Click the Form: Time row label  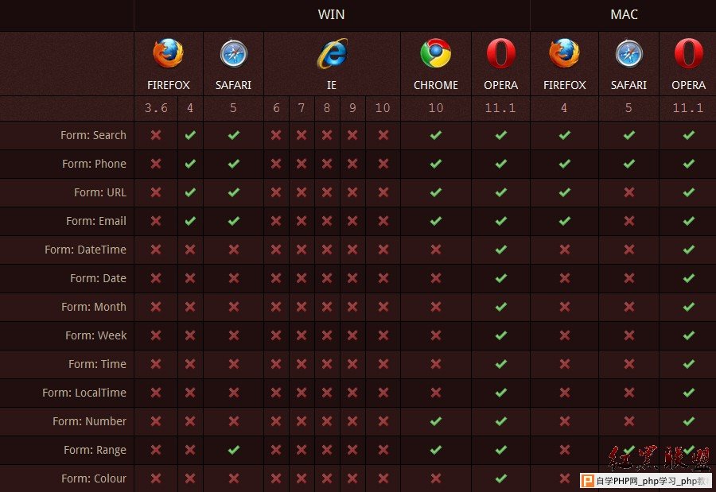point(97,364)
